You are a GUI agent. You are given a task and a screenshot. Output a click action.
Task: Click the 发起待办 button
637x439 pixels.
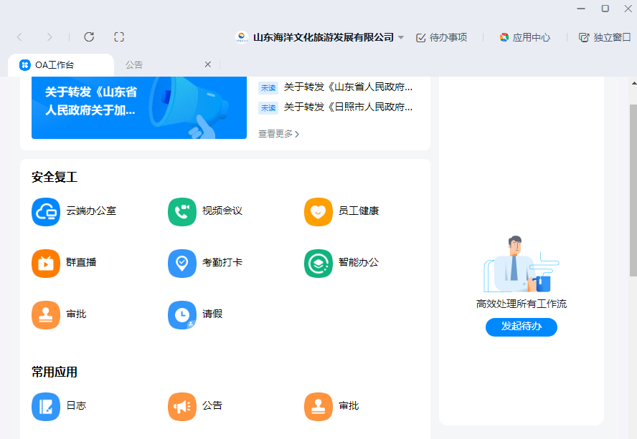coord(521,327)
